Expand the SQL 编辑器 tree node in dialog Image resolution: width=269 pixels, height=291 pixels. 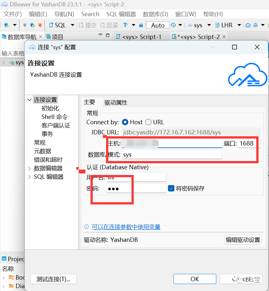point(29,177)
